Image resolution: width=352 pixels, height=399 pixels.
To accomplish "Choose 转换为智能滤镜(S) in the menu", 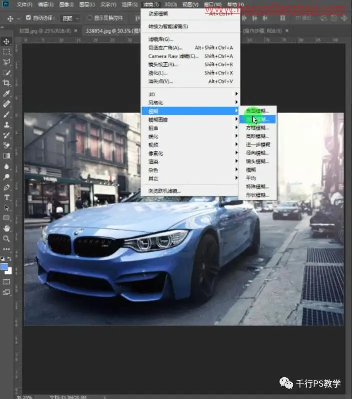I will [190, 26].
